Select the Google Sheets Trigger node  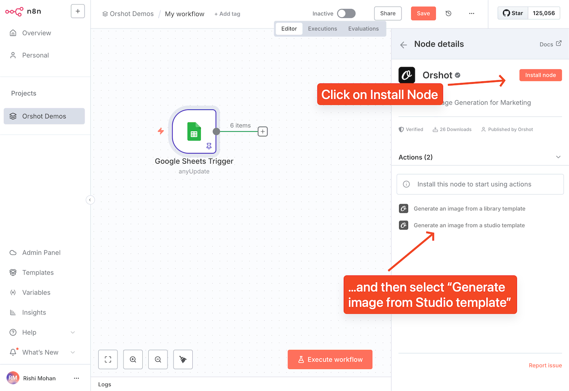point(194,131)
